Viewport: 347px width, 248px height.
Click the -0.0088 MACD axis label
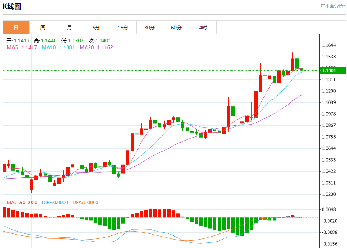pos(329,232)
